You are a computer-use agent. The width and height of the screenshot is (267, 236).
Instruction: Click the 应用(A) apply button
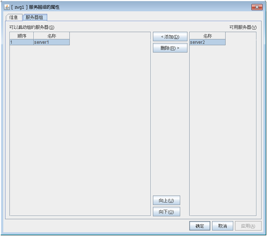coord(248,226)
